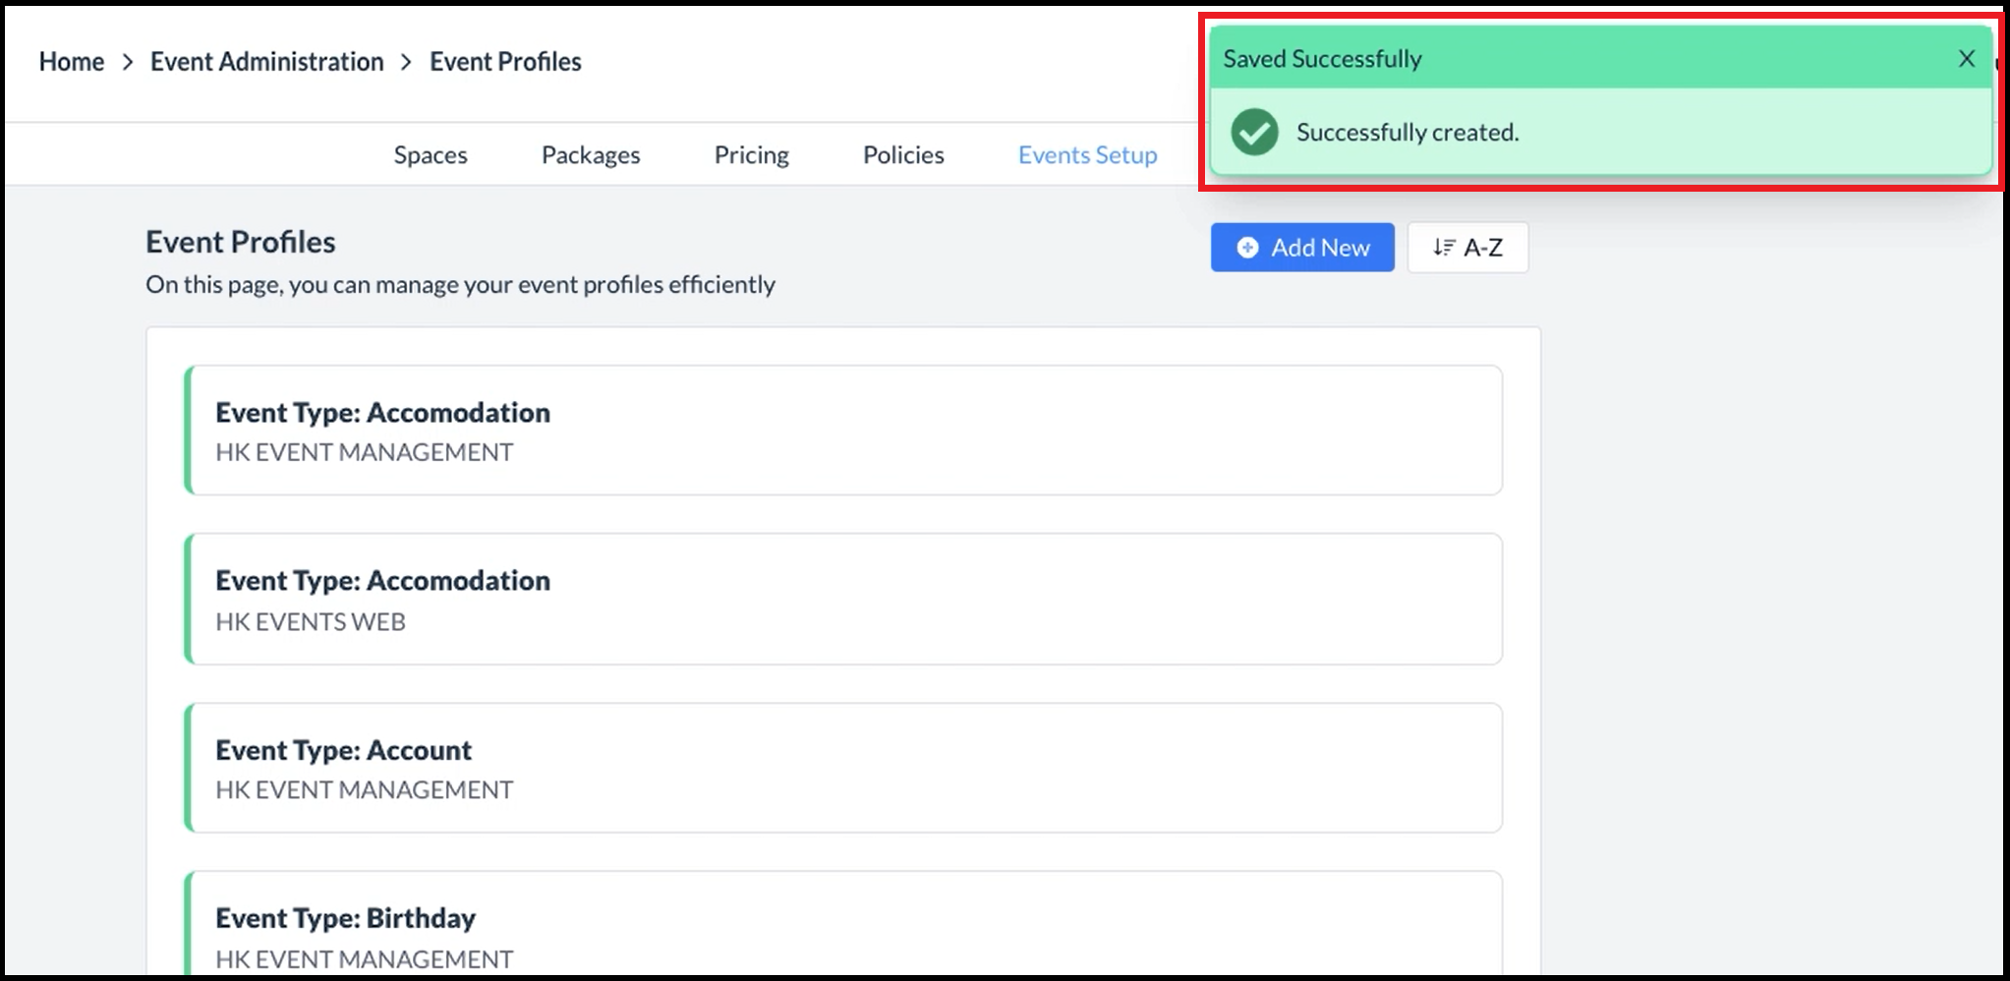This screenshot has height=981, width=2010.
Task: Open the Accomodation HK EVENT MANAGEMENT profile
Action: coord(843,431)
